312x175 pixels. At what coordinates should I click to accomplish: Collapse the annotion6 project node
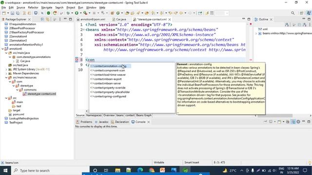(2, 49)
